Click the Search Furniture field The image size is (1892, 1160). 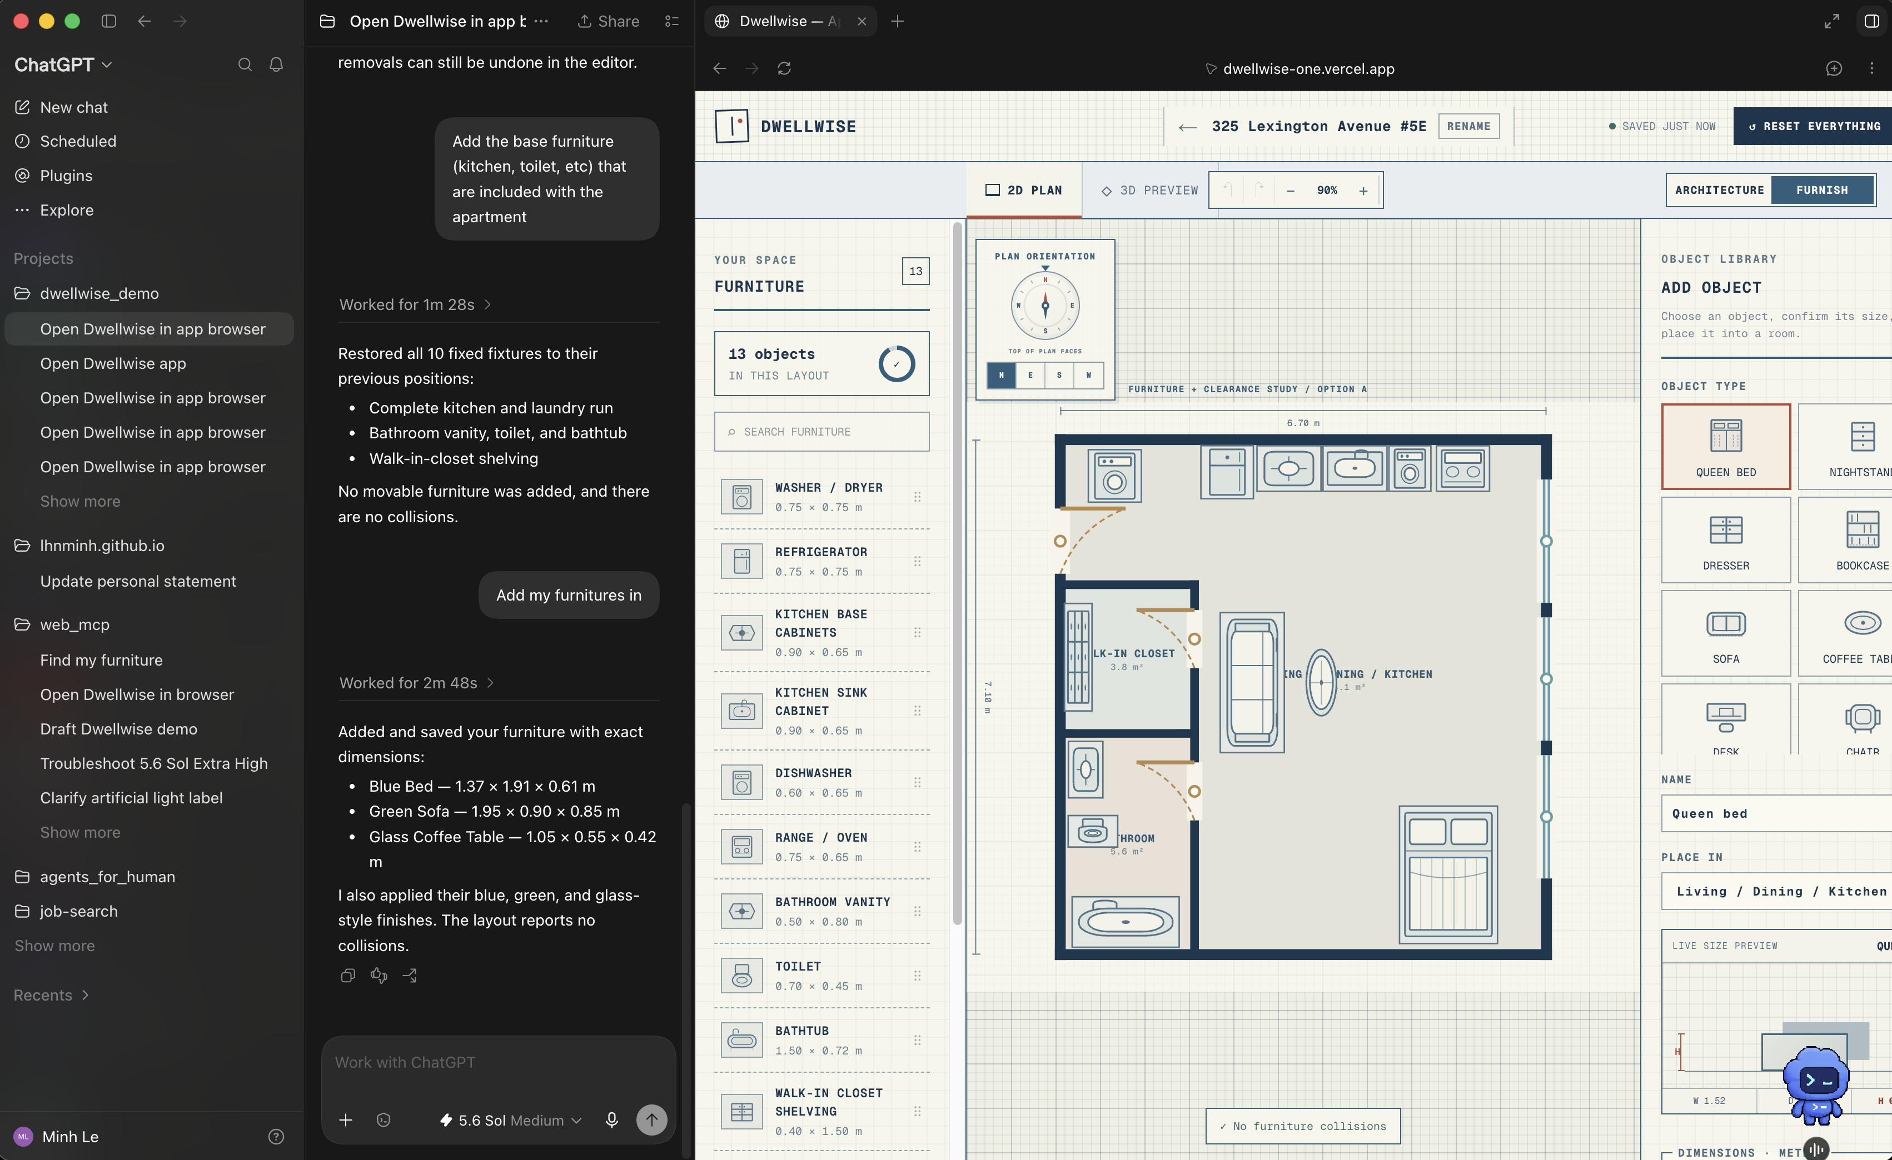[821, 432]
